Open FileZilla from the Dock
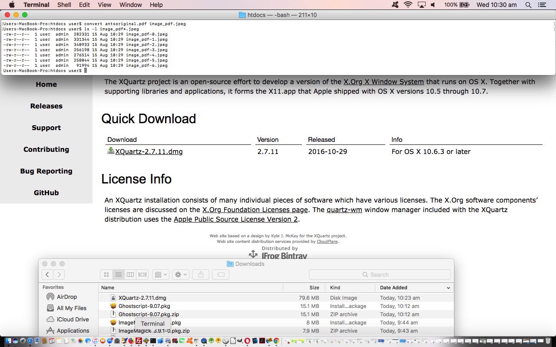This screenshot has height=347, width=556. coord(139,341)
